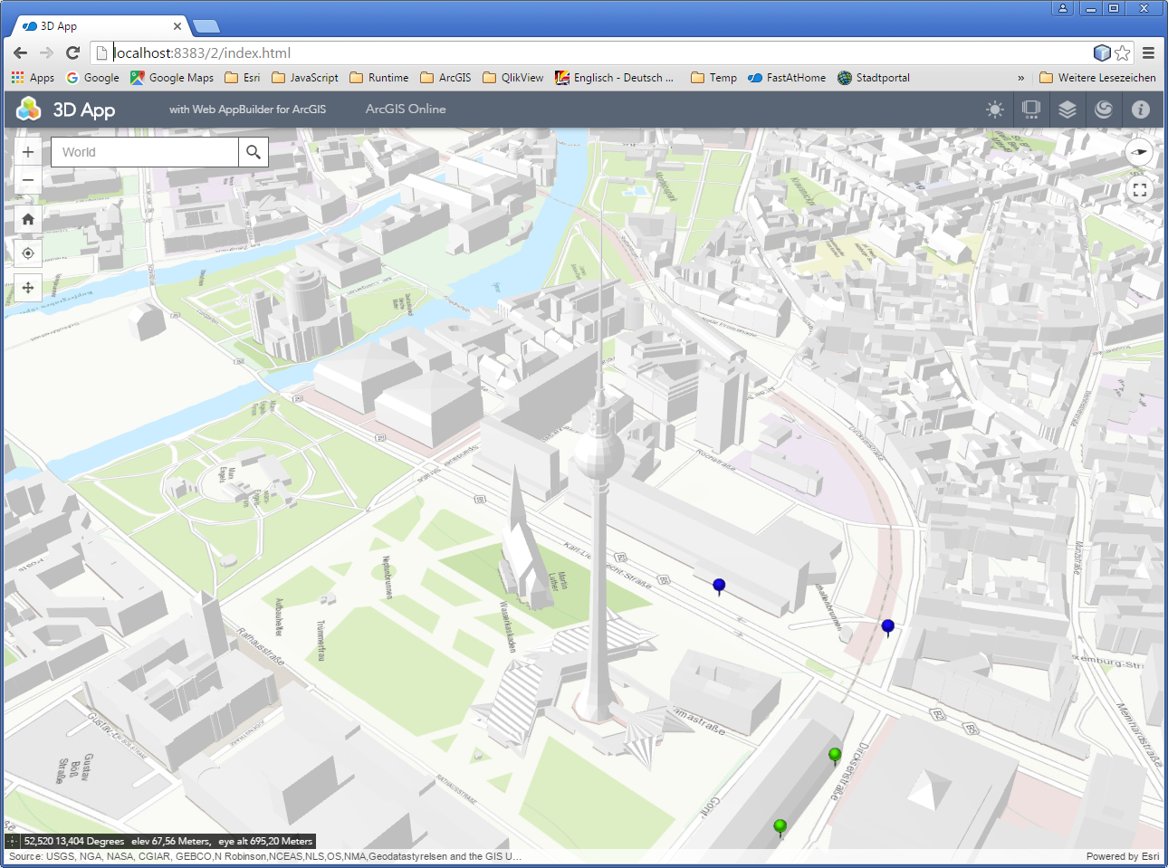Viewport: 1168px width, 868px height.
Task: Open the Daylight sun widget
Action: click(995, 110)
